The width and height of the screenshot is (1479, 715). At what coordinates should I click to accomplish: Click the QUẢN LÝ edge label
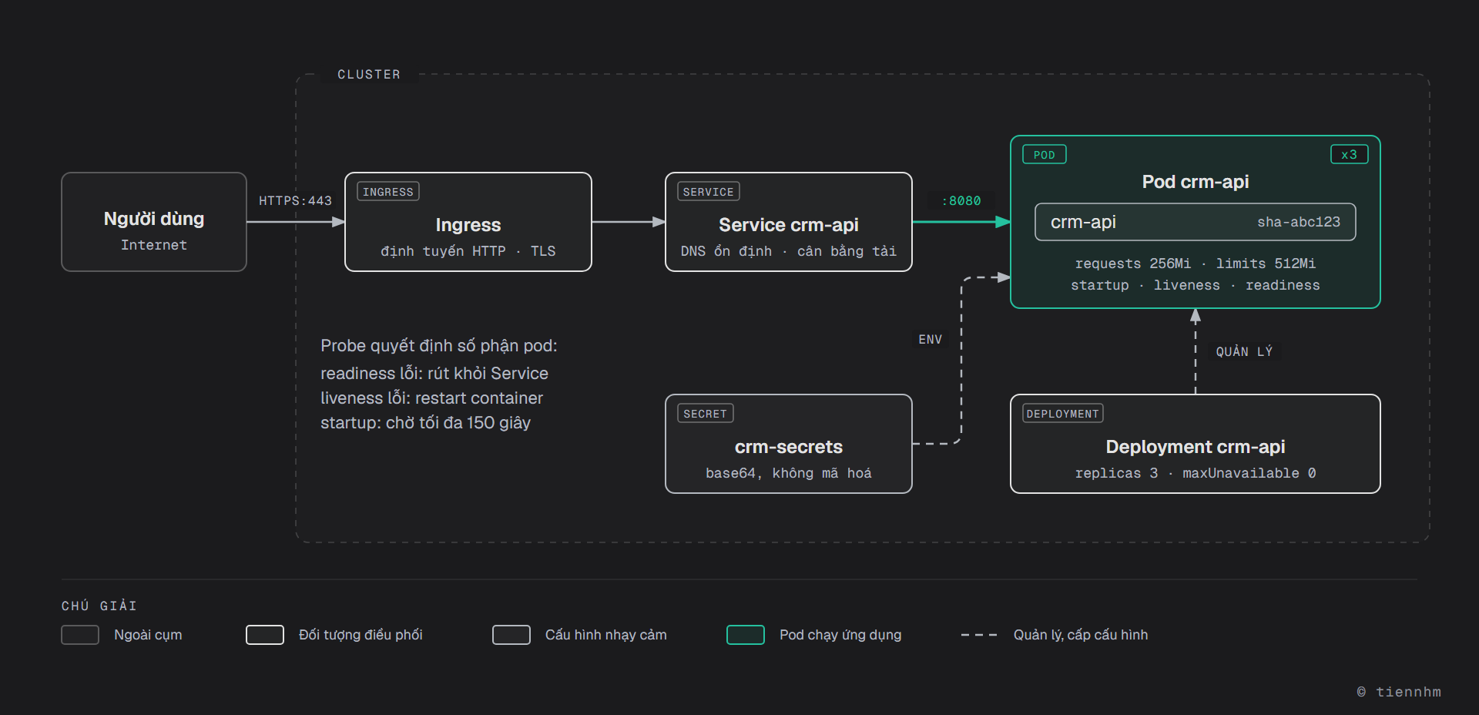tap(1245, 351)
